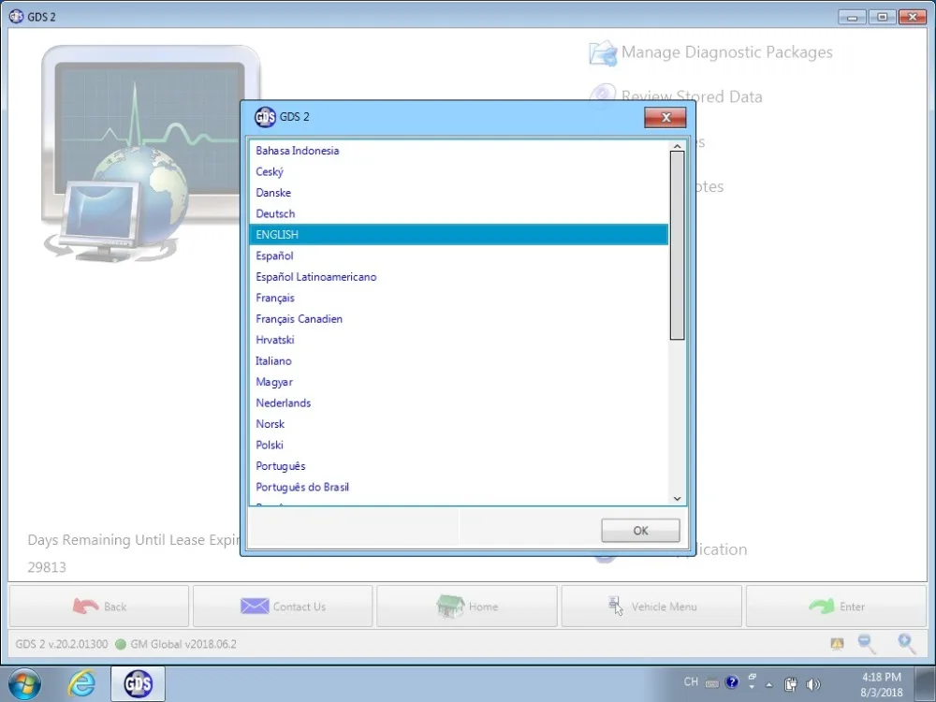Viewport: 936px width, 702px height.
Task: Pick Hrvatski language
Action: point(459,340)
